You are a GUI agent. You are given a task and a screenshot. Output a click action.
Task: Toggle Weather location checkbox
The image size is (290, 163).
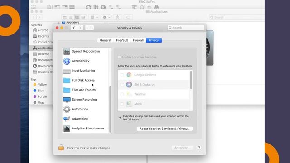122,94
